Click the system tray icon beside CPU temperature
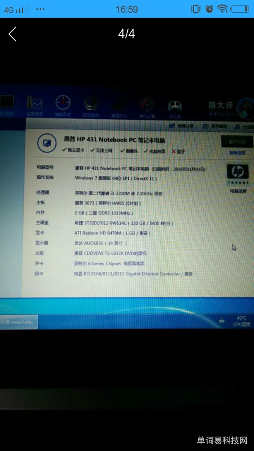 [x=221, y=320]
